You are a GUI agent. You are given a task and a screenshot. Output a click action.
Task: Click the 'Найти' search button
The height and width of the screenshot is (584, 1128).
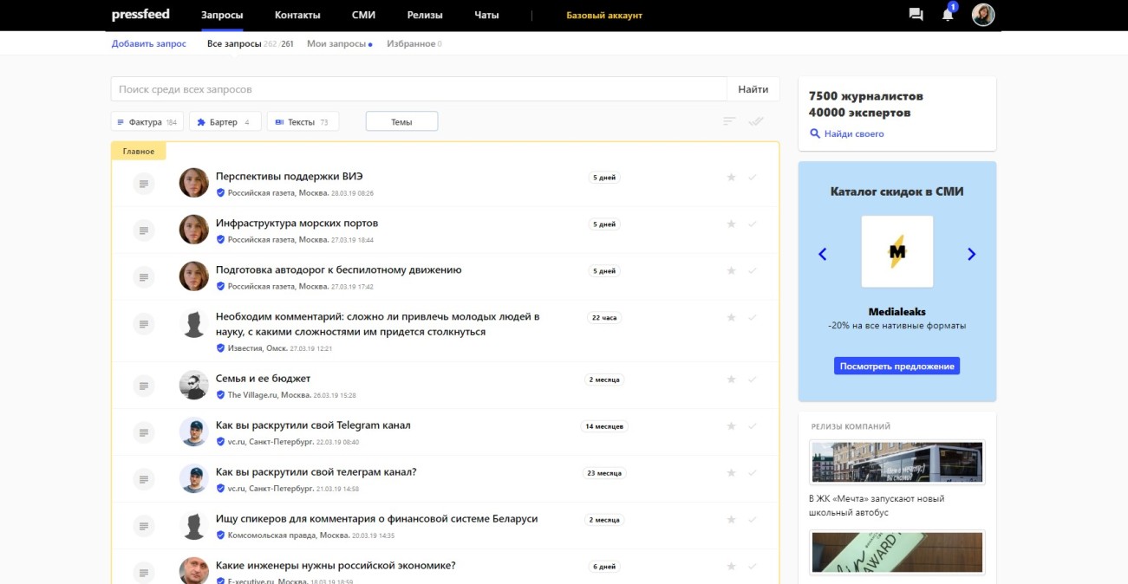coord(753,89)
